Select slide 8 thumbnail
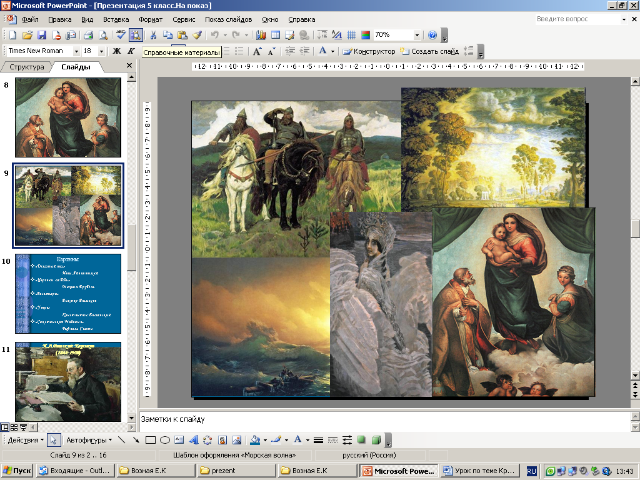 coord(68,117)
